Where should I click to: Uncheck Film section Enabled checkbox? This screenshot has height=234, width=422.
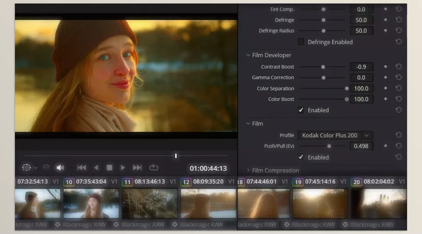(x=301, y=157)
